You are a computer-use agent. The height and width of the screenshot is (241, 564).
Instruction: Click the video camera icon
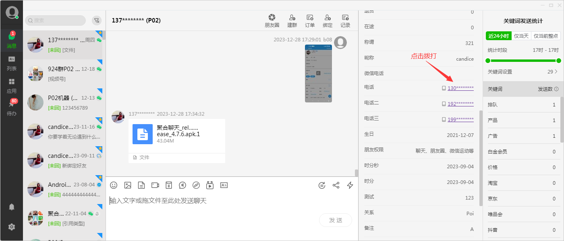155,185
